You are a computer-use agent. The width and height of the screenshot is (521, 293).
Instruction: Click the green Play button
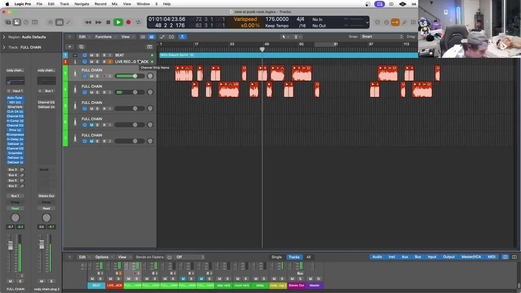coord(118,22)
